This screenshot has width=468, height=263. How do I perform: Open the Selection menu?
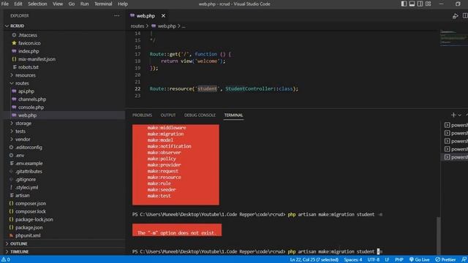pyautogui.click(x=37, y=4)
